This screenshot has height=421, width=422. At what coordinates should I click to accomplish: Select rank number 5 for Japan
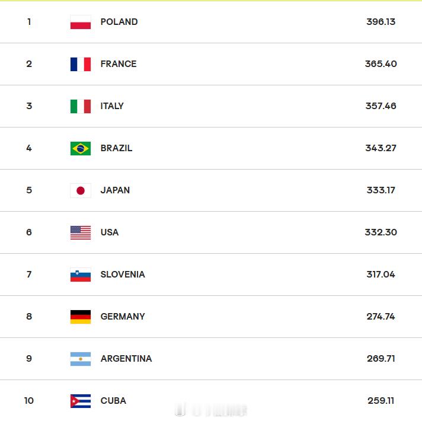click(x=29, y=190)
